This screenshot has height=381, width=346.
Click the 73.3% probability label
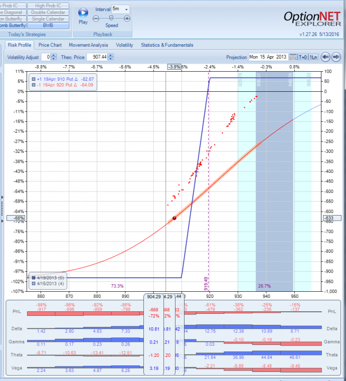[x=117, y=286]
